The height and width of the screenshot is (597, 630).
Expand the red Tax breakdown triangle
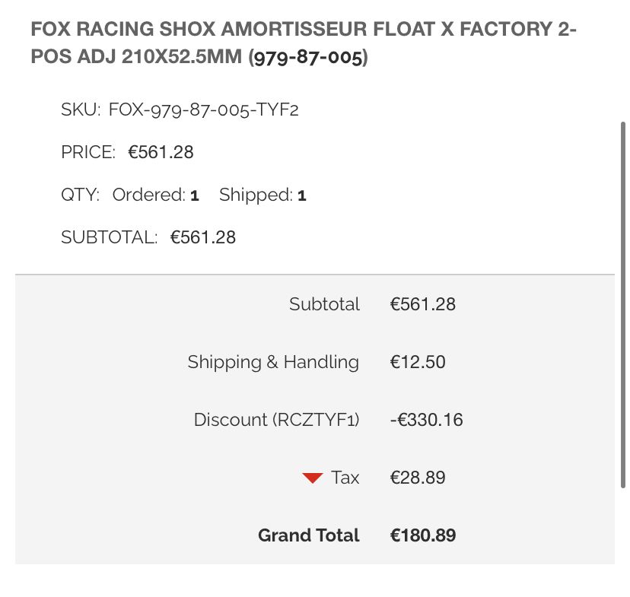pos(313,478)
